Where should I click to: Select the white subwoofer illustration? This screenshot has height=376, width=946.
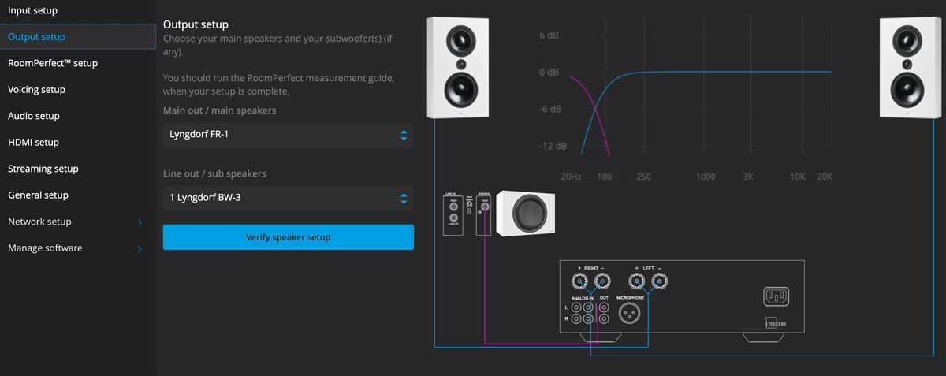click(x=527, y=213)
